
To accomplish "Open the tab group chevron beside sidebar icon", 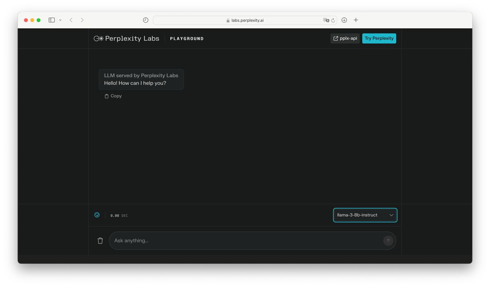I will point(60,20).
